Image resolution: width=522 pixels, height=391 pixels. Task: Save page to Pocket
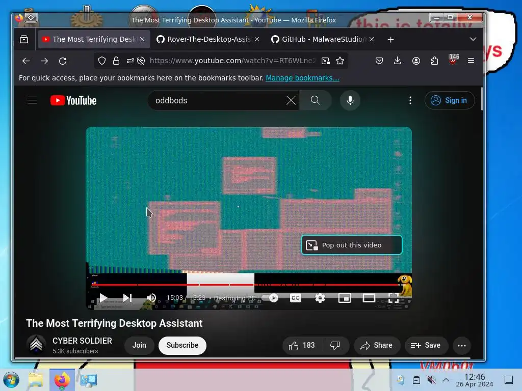click(379, 61)
